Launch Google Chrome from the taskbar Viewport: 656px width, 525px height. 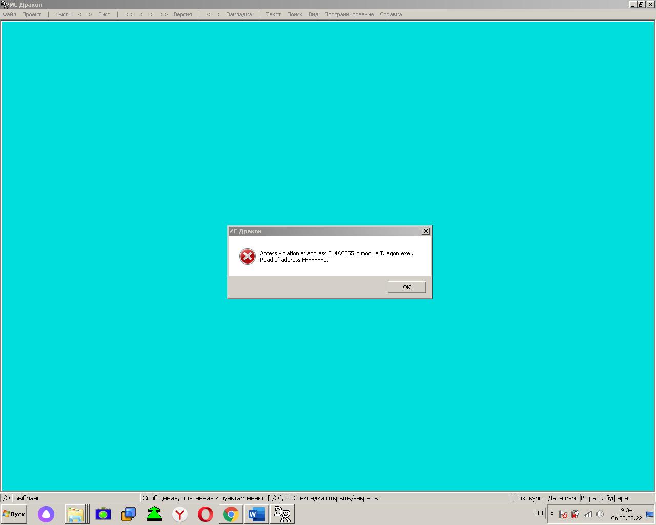click(231, 514)
